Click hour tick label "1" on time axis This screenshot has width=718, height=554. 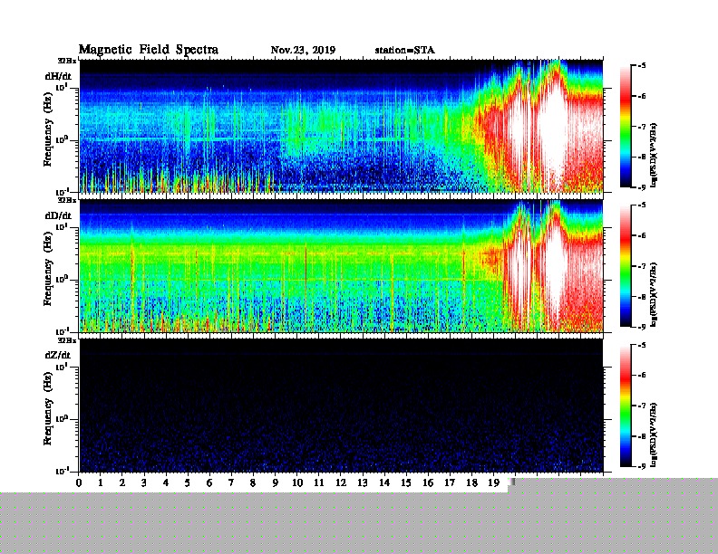click(101, 482)
